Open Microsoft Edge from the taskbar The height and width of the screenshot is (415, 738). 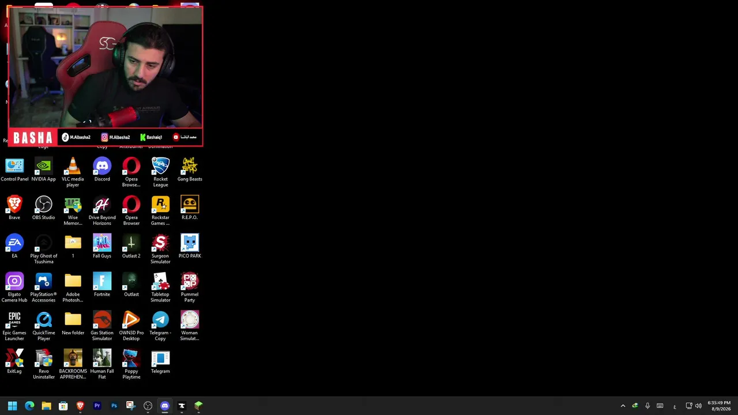(x=29, y=406)
